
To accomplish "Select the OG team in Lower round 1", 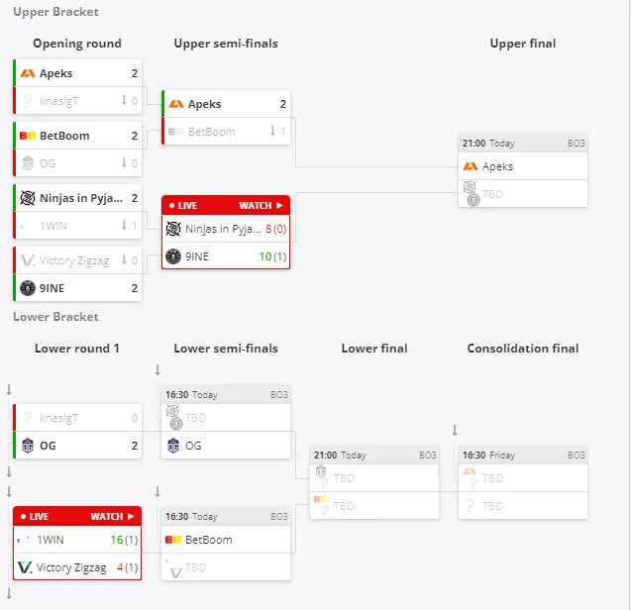I will pos(77,446).
